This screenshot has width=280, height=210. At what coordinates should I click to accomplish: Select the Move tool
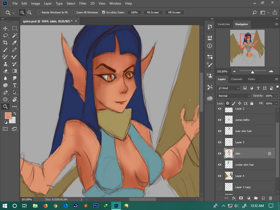pyautogui.click(x=5, y=28)
